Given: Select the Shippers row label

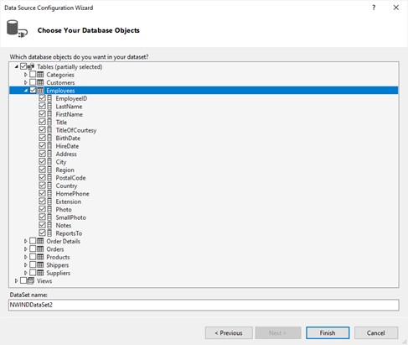Looking at the screenshot, I should click(x=58, y=265).
